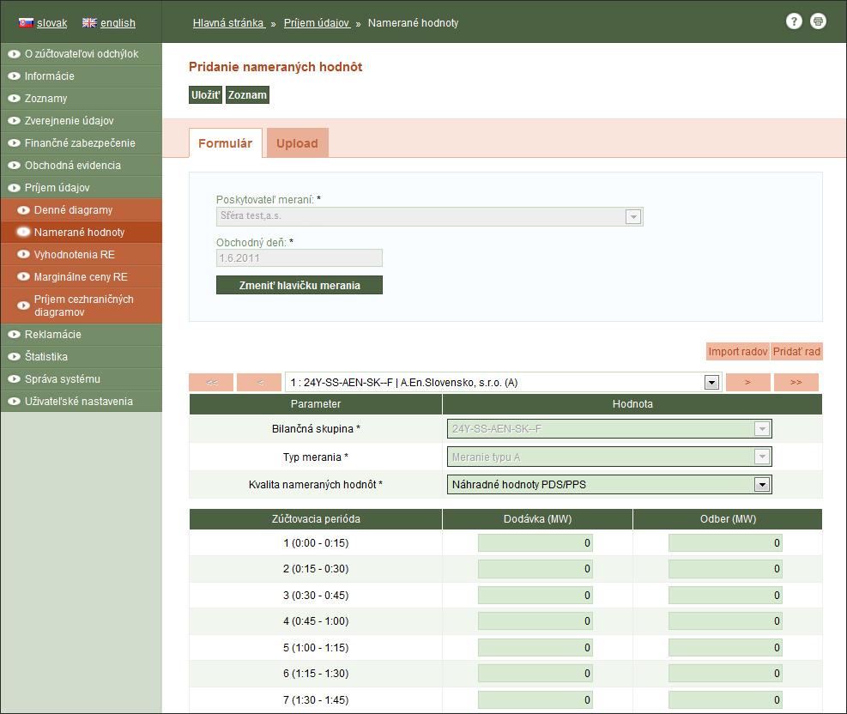Click Dodávka field for period 2 (0:15 - 0:30)
This screenshot has height=714, width=847.
point(535,569)
